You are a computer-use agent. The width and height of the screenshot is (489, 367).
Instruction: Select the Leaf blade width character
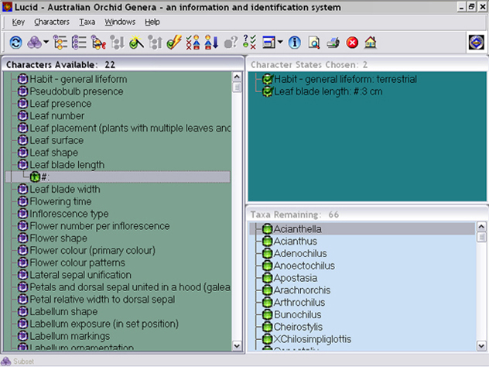[x=65, y=190]
